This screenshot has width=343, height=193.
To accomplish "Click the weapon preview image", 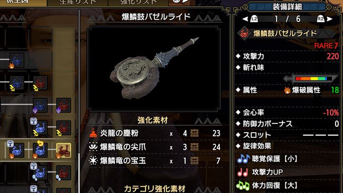I will coord(154,68).
